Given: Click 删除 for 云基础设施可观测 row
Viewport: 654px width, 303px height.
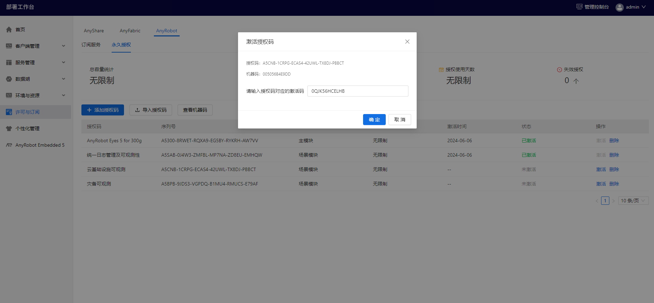Looking at the screenshot, I should coord(614,169).
